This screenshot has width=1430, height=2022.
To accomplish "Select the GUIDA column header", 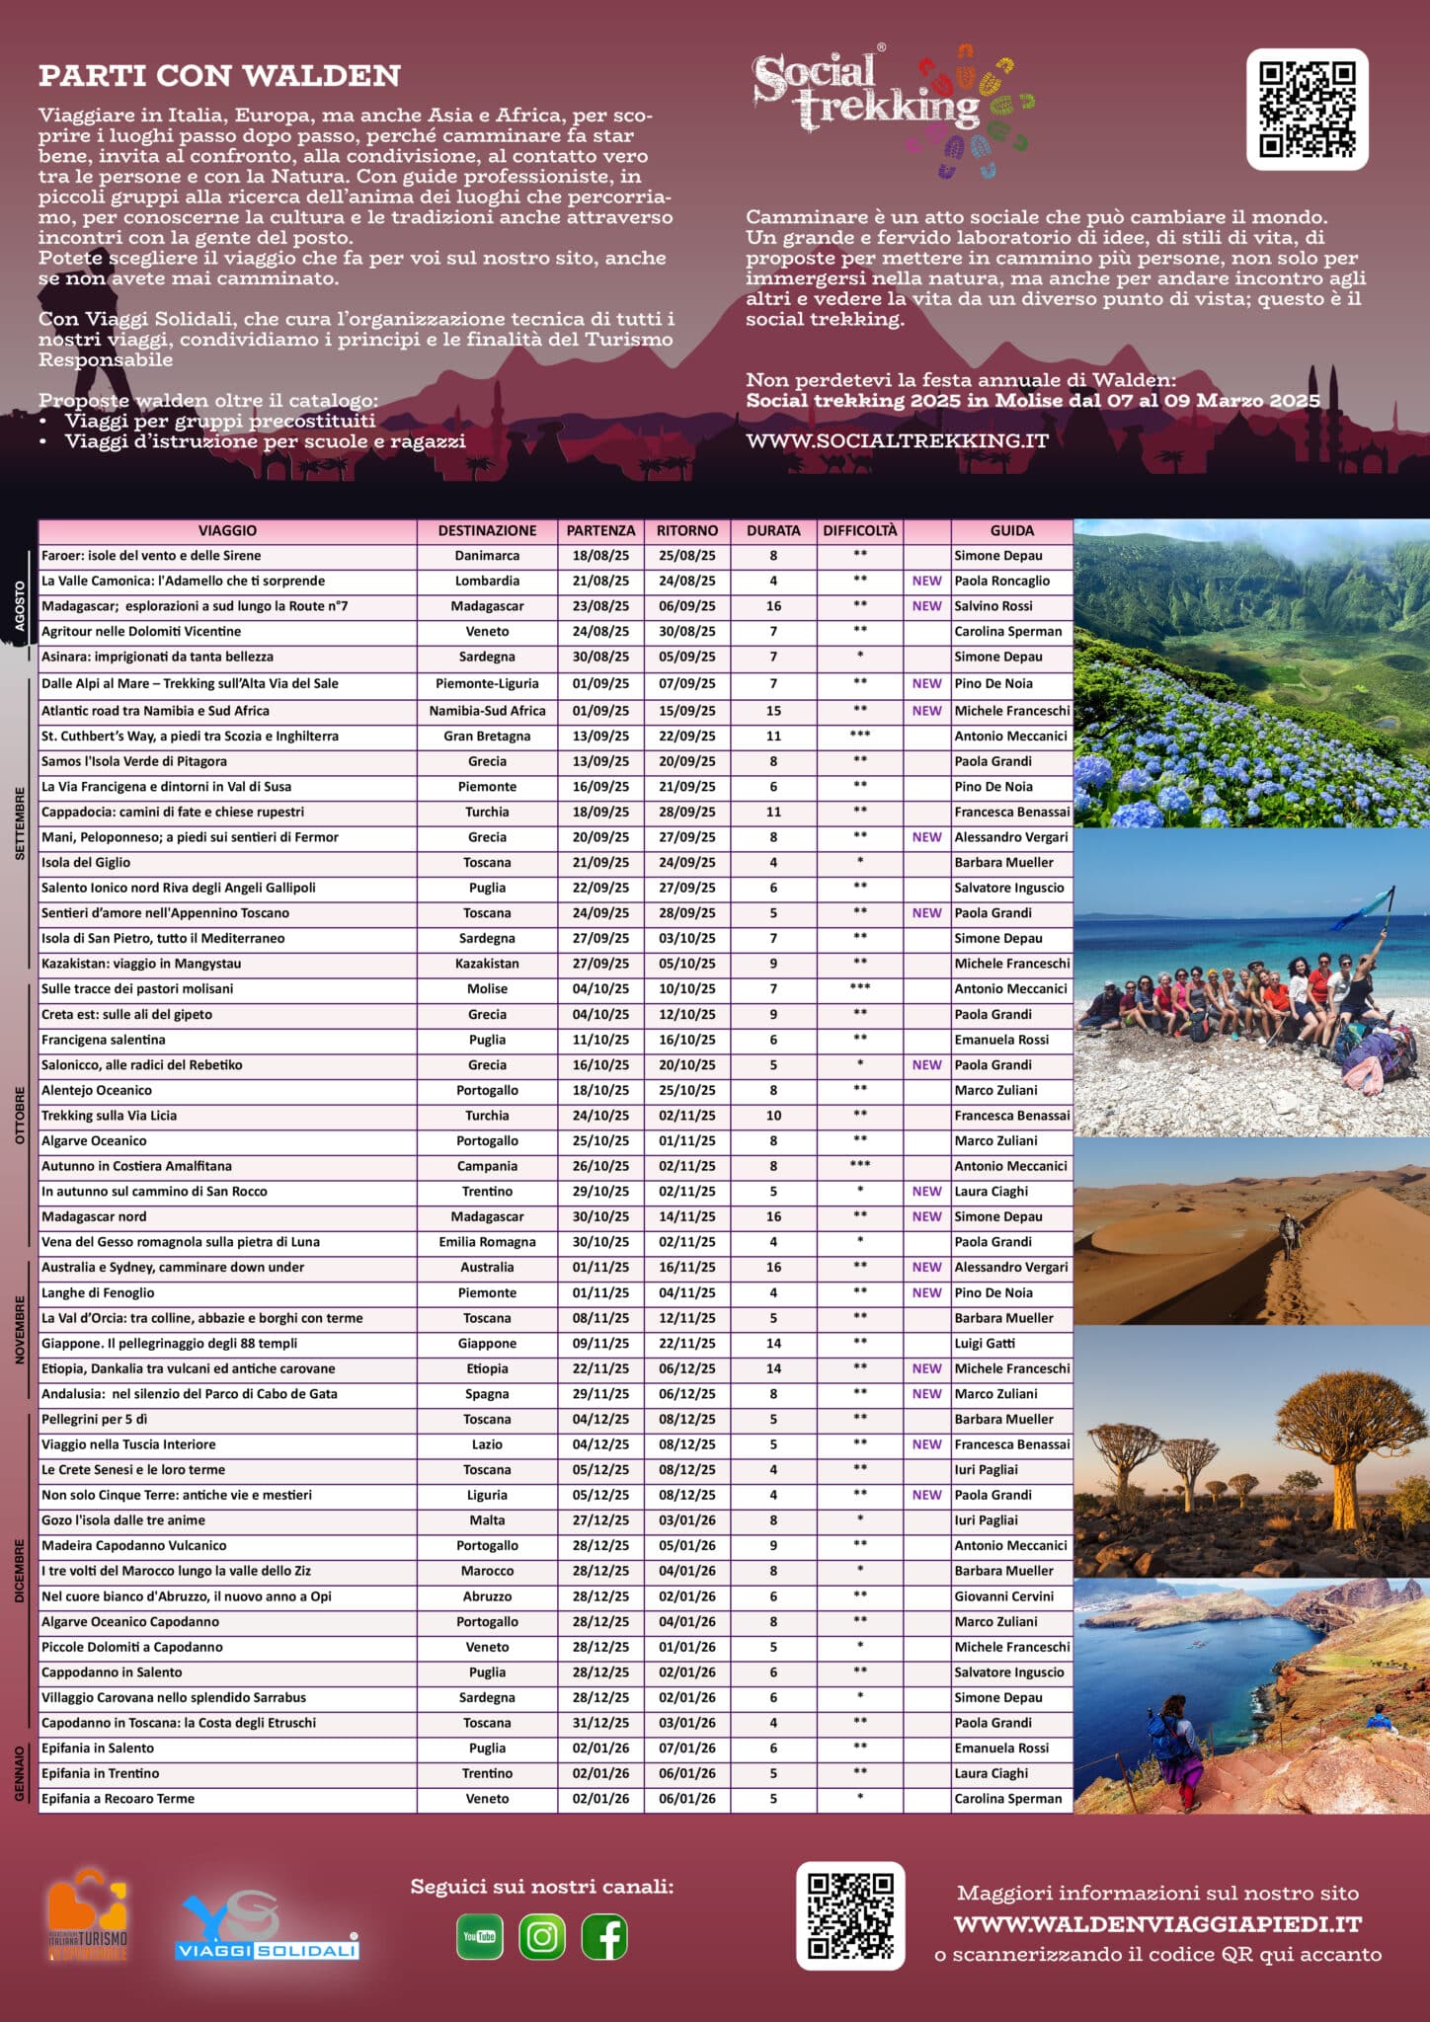I will click(1011, 530).
